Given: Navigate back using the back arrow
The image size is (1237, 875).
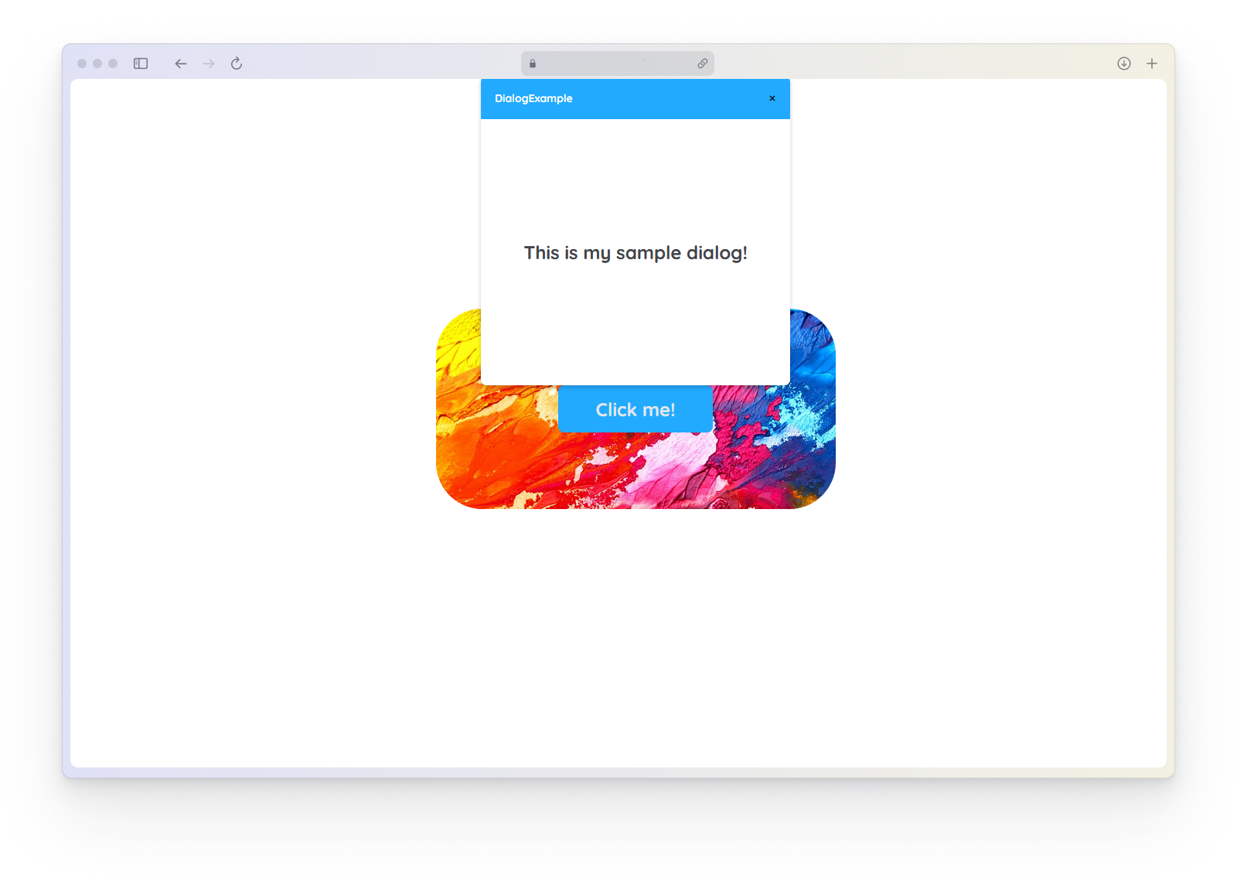Looking at the screenshot, I should pos(180,64).
